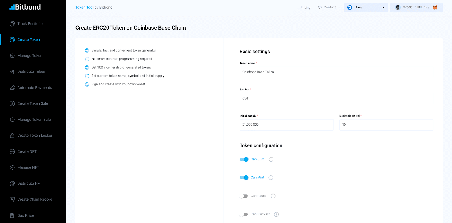Click the Create Chain Record document icon
This screenshot has width=452, height=223.
pos(12,200)
